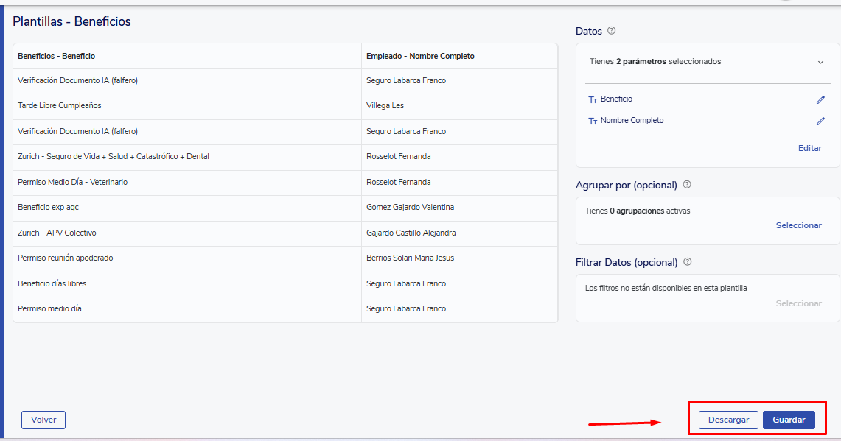841x441 pixels.
Task: Select the Permiso Medio Día - Veterinario row
Action: coord(72,182)
